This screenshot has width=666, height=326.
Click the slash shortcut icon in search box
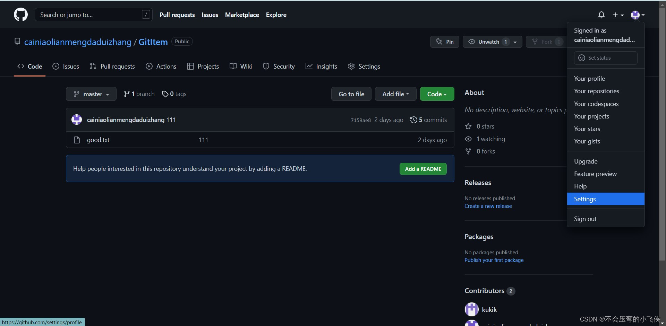pyautogui.click(x=146, y=15)
